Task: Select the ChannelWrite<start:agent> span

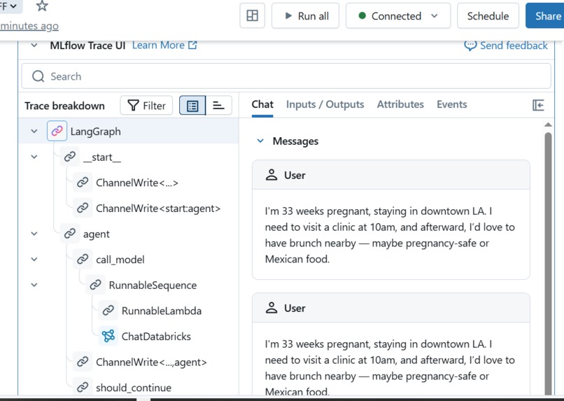Action: [x=158, y=209]
